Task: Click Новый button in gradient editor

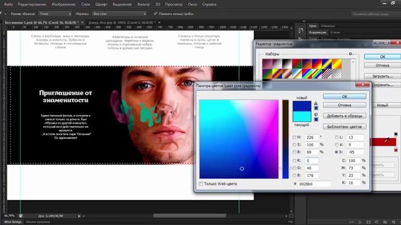Action: [x=383, y=105]
